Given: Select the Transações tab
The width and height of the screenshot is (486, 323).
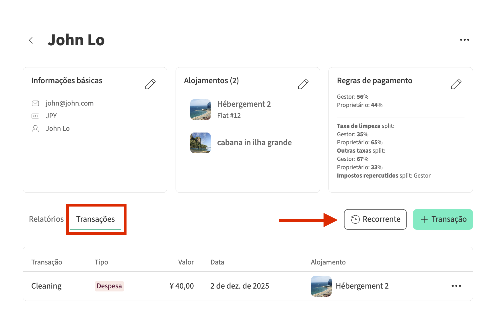Looking at the screenshot, I should (96, 219).
